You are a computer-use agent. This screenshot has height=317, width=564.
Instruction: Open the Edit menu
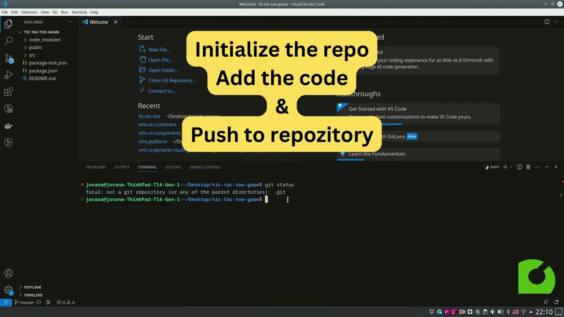(15, 12)
